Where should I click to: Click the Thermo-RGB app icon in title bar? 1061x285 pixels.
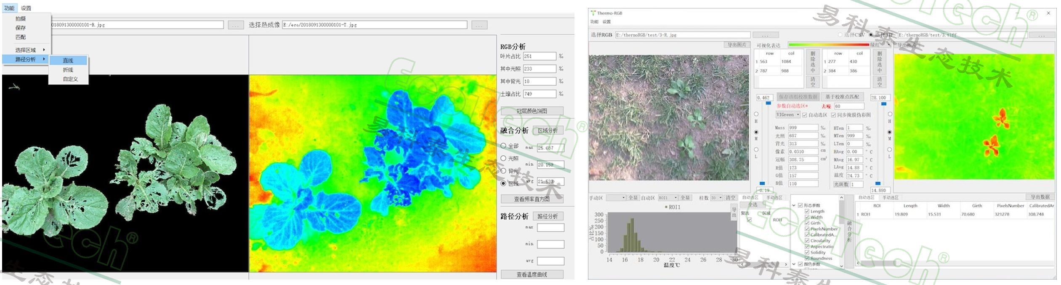[593, 13]
